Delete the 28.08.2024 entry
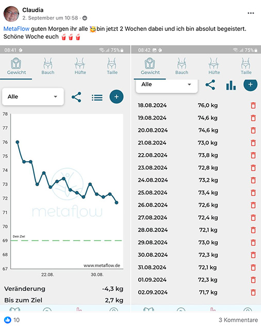 (x=253, y=230)
